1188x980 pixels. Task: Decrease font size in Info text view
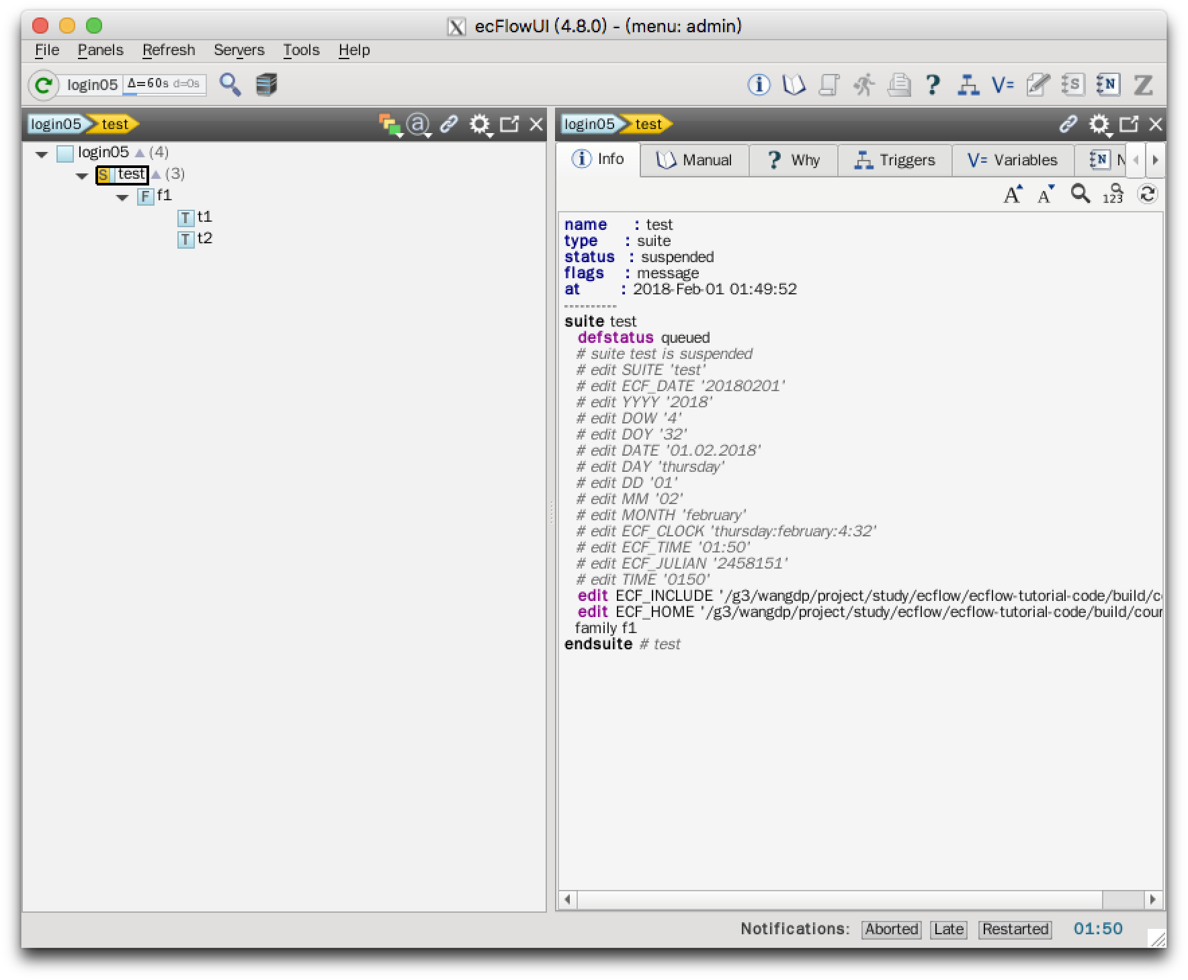[1046, 194]
